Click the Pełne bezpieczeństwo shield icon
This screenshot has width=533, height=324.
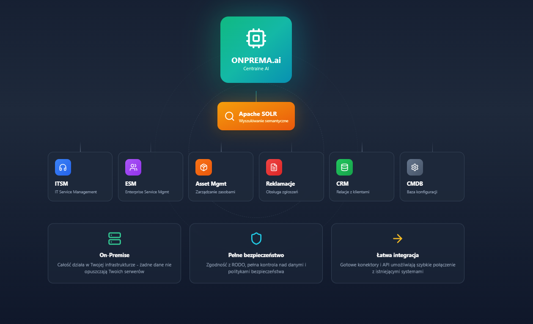[256, 239]
